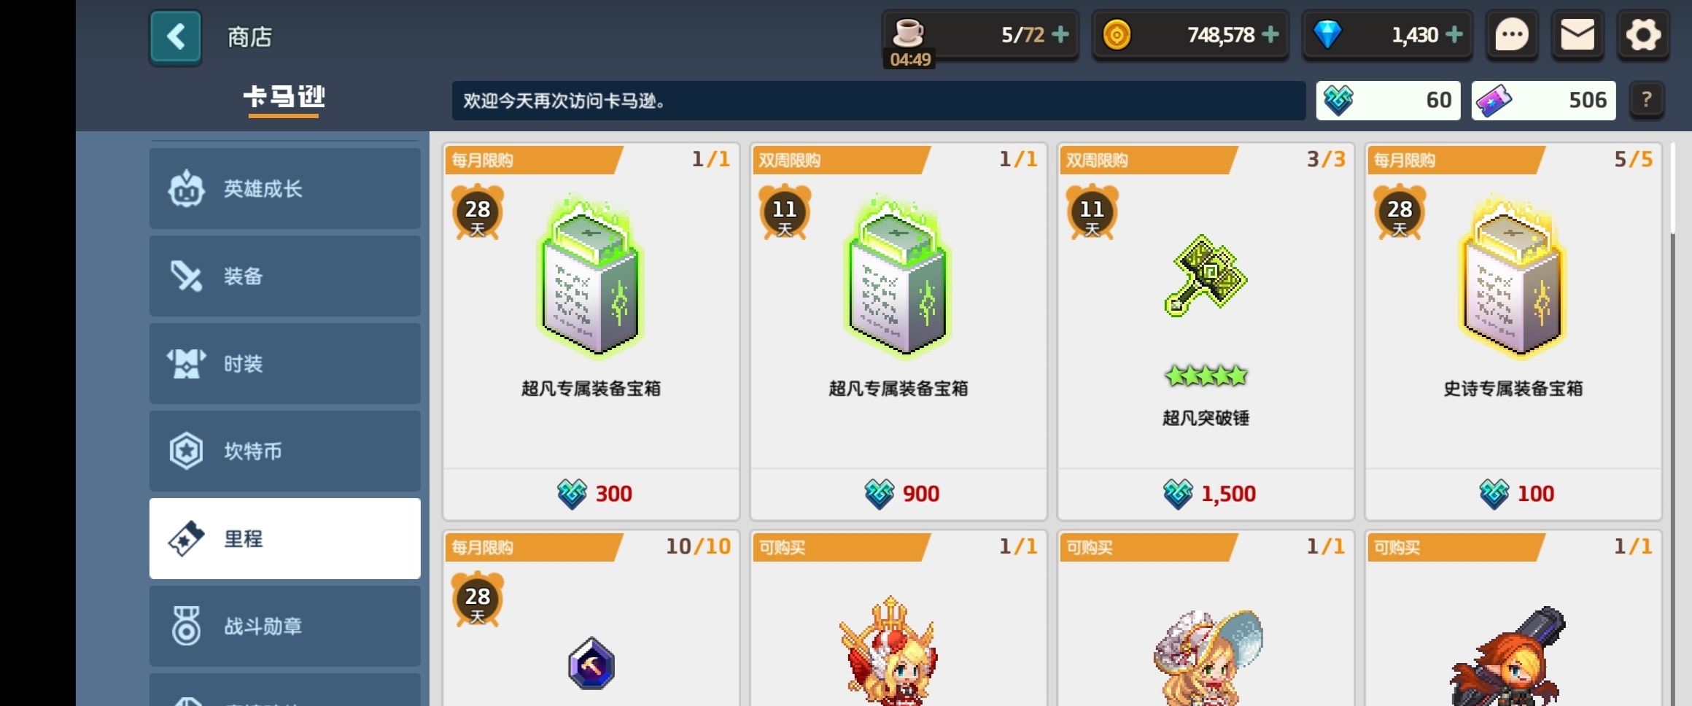
Task: Select the 坎特币 category
Action: tap(284, 451)
